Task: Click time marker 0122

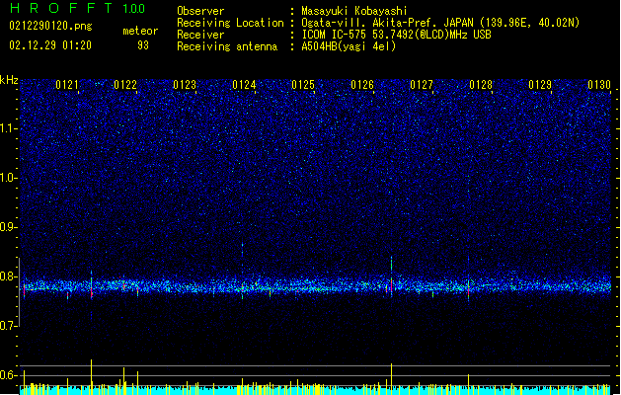Action: coord(125,85)
